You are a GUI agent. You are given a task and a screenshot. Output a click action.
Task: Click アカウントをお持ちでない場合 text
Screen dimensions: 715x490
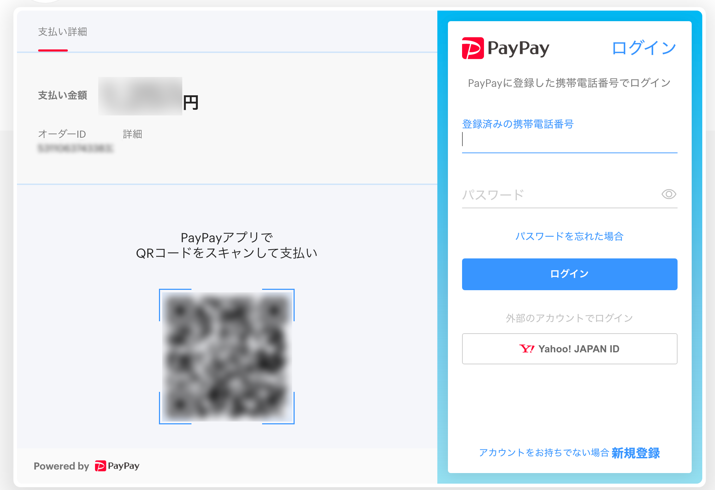pos(544,453)
